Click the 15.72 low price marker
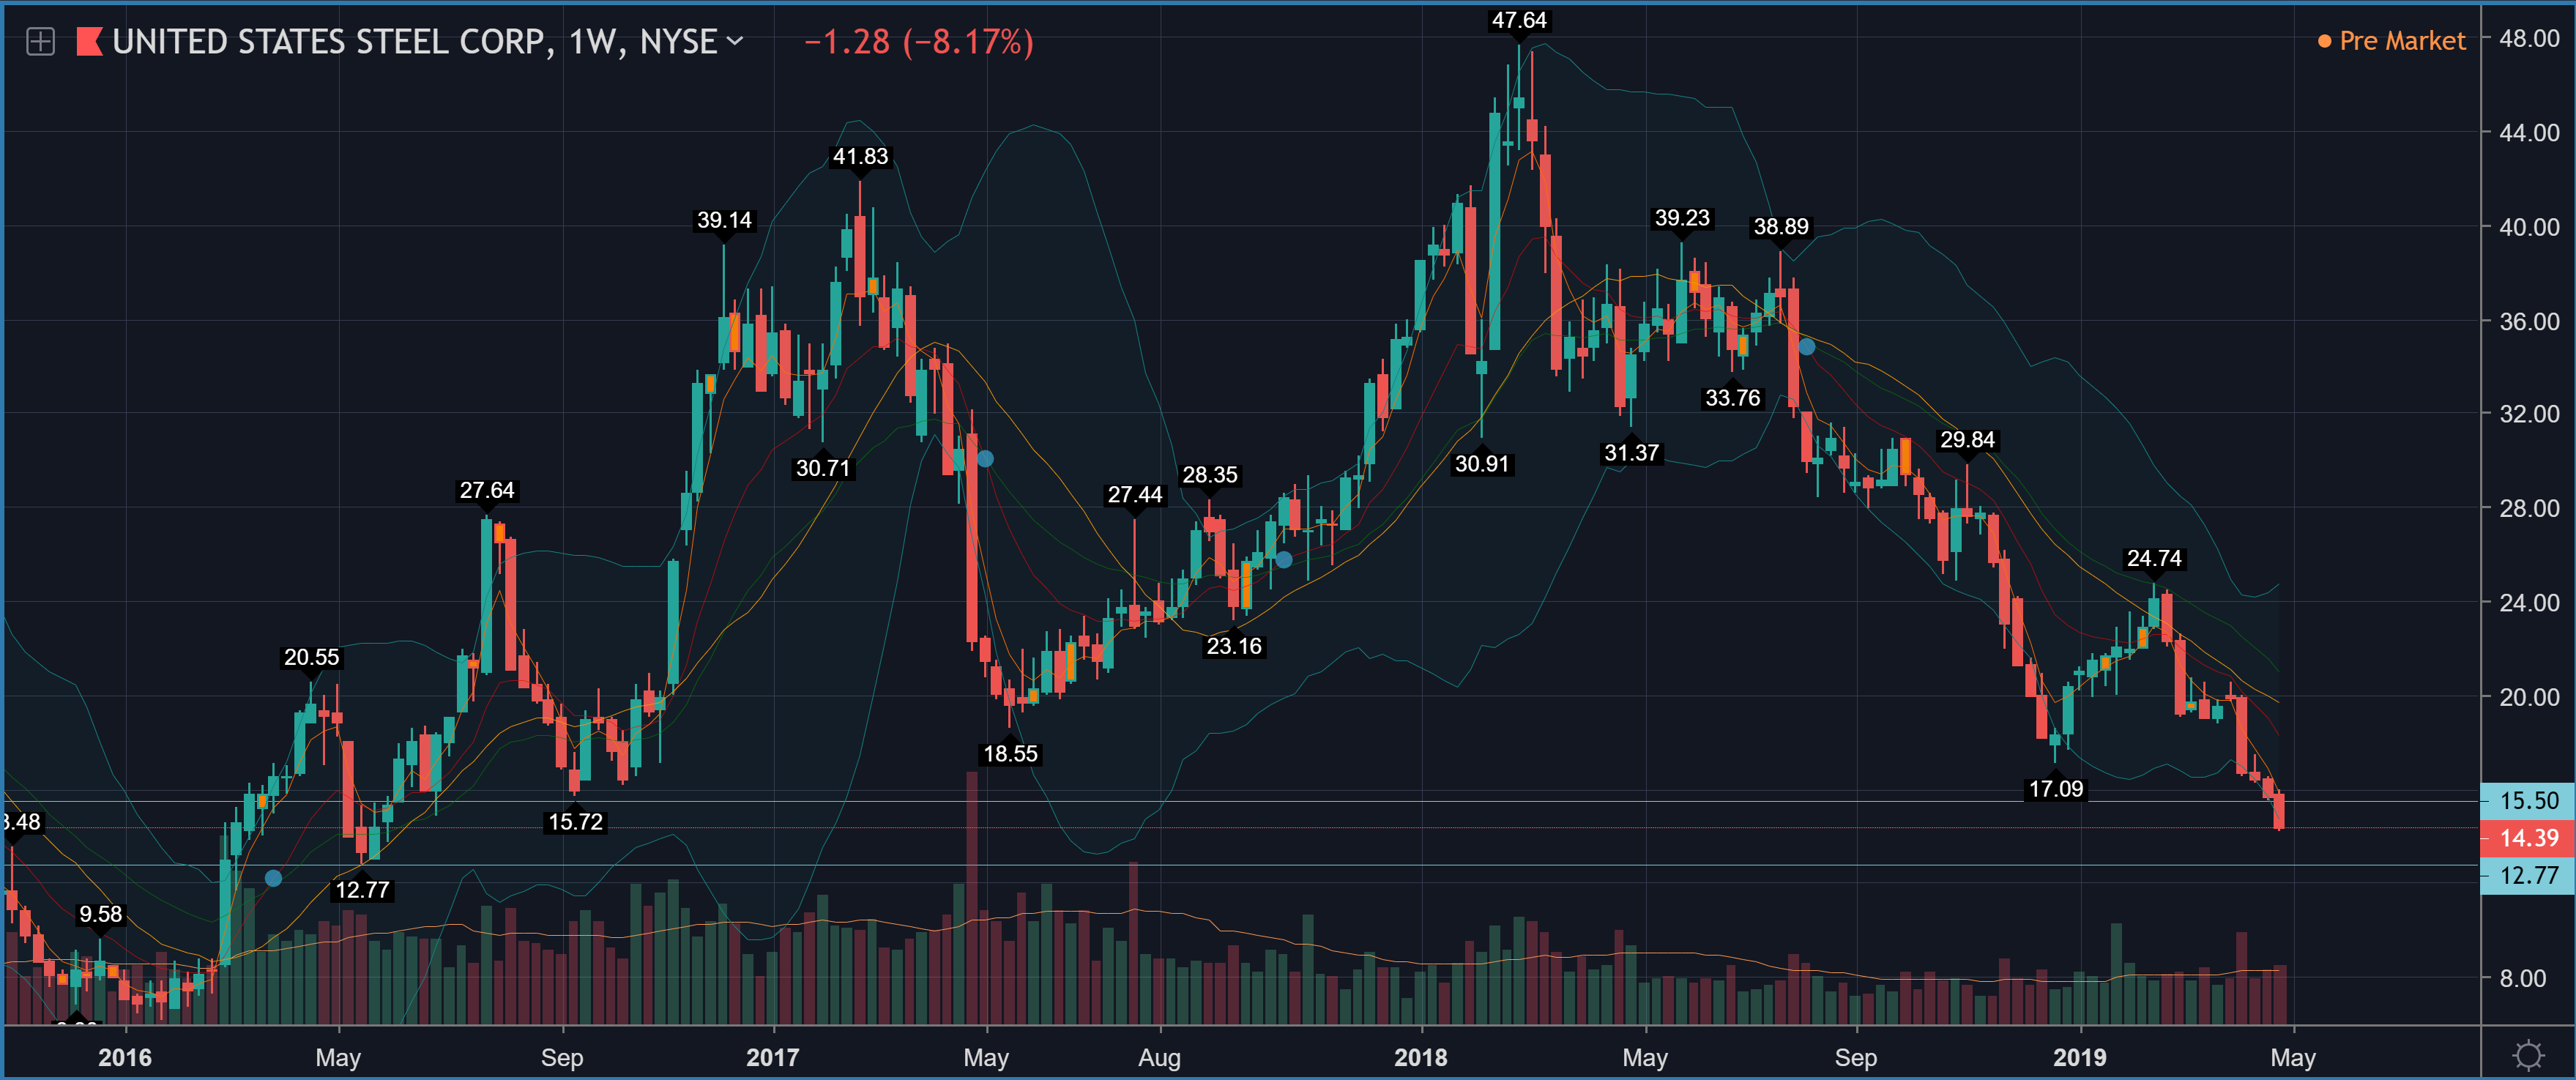 (575, 822)
